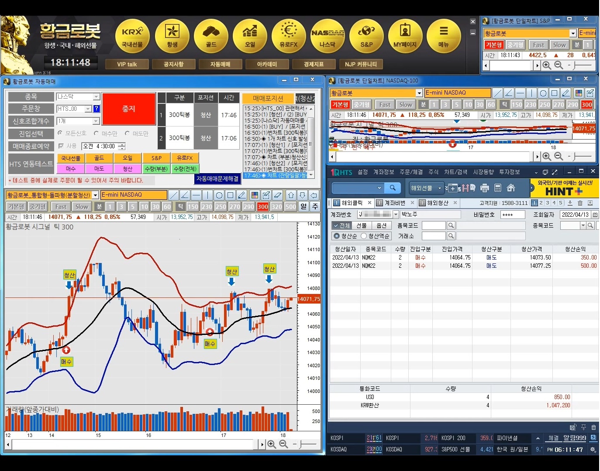This screenshot has width=600, height=471.
Task: Open the 골드 market gold button
Action: point(211,37)
